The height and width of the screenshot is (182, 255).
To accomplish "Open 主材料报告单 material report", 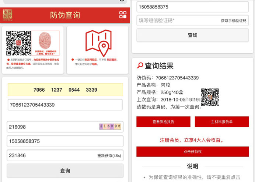I will click(222, 122).
